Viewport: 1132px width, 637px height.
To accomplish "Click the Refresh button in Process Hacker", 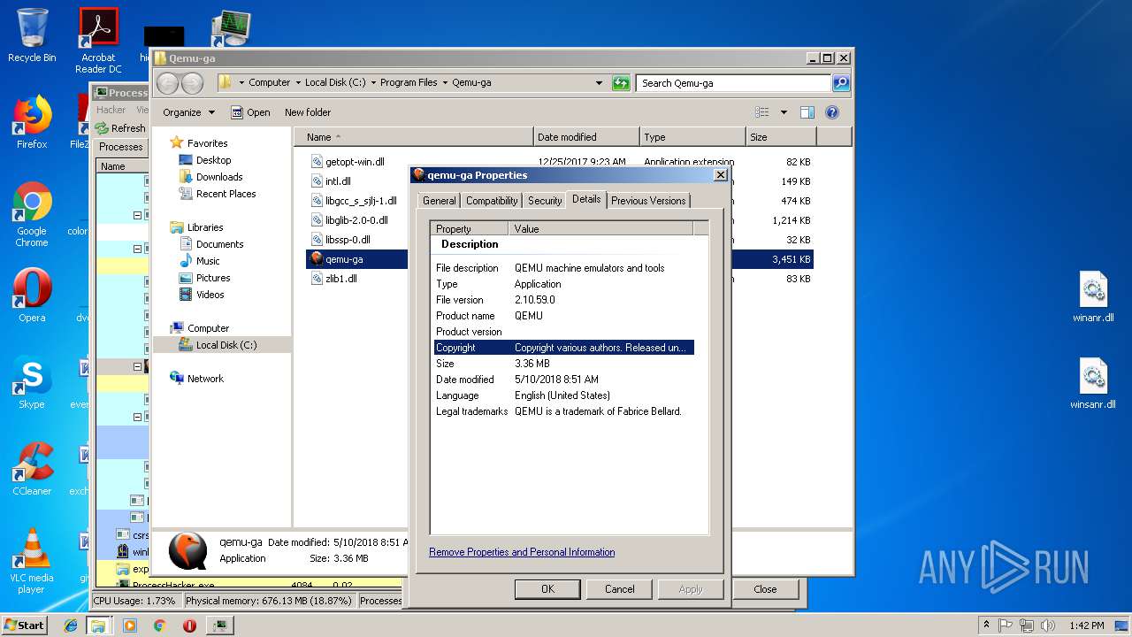I will [121, 128].
